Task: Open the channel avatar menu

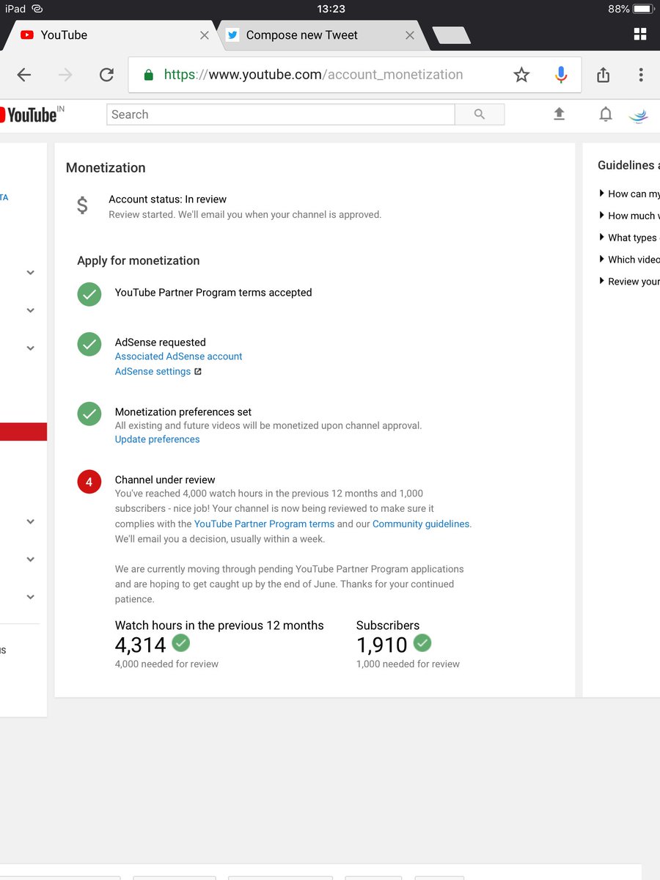Action: [639, 115]
